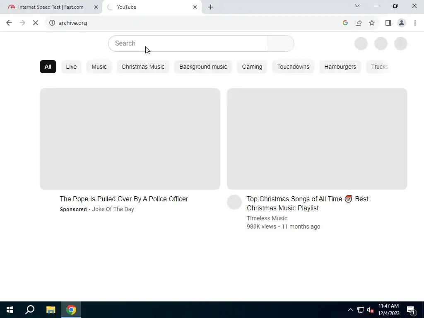Open File Explorer from the taskbar
This screenshot has height=318, width=424.
[51, 310]
